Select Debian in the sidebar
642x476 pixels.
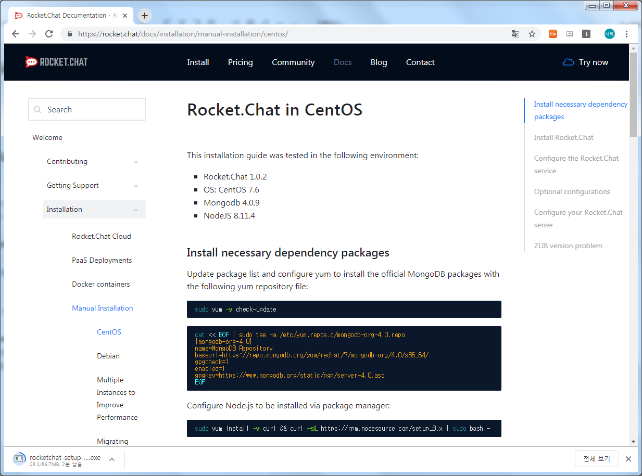click(x=108, y=356)
